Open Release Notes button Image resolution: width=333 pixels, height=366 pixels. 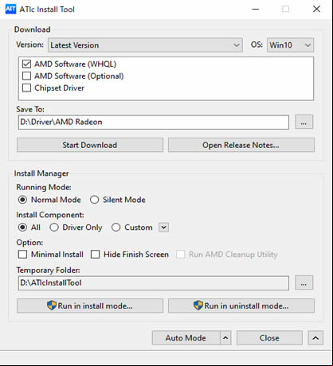pos(241,145)
